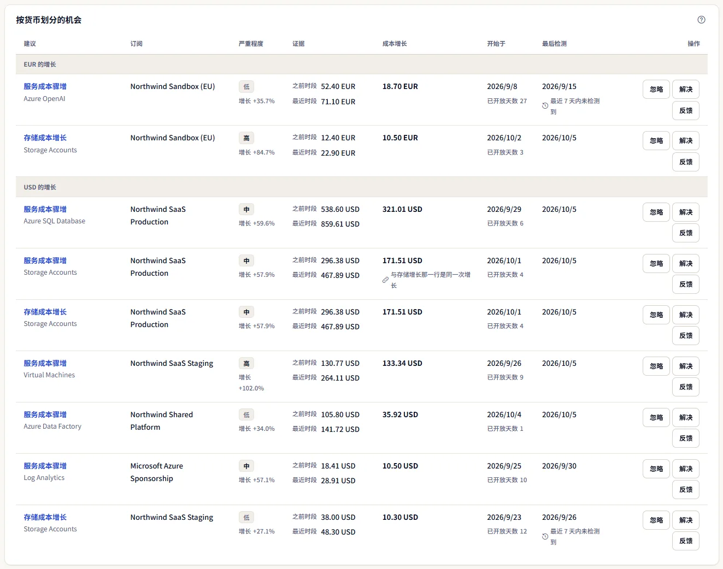The image size is (723, 569).
Task: Click 反馈 for the Azure Data Factory row
Action: 686,438
